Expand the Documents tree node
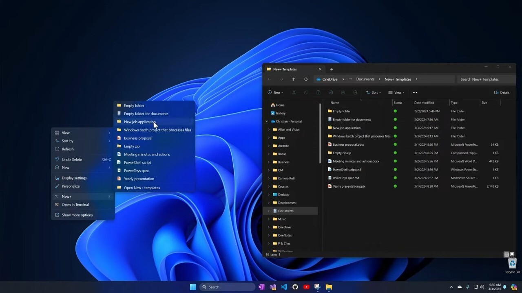 click(269, 211)
